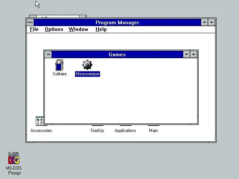
Task: Open Program Manager control menu box
Action: (30, 22)
